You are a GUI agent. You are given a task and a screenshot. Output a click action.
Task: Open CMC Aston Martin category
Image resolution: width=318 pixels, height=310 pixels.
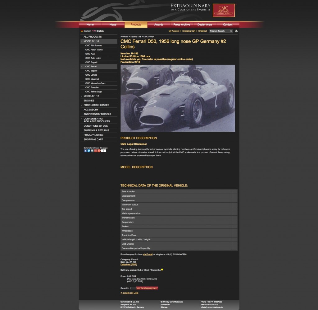click(99, 50)
